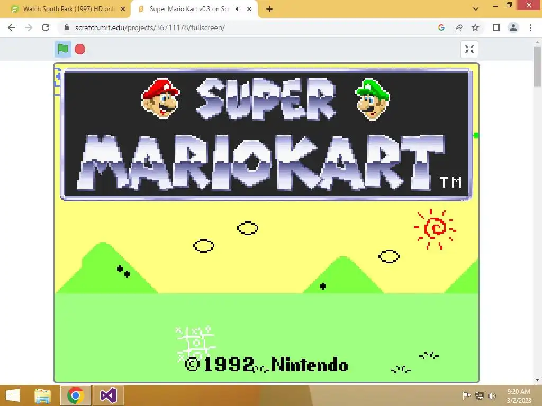542x406 pixels.
Task: Open the Windows Start menu
Action: [x=13, y=395]
